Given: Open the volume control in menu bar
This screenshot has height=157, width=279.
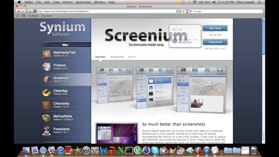Looking at the screenshot, I should [214, 2].
